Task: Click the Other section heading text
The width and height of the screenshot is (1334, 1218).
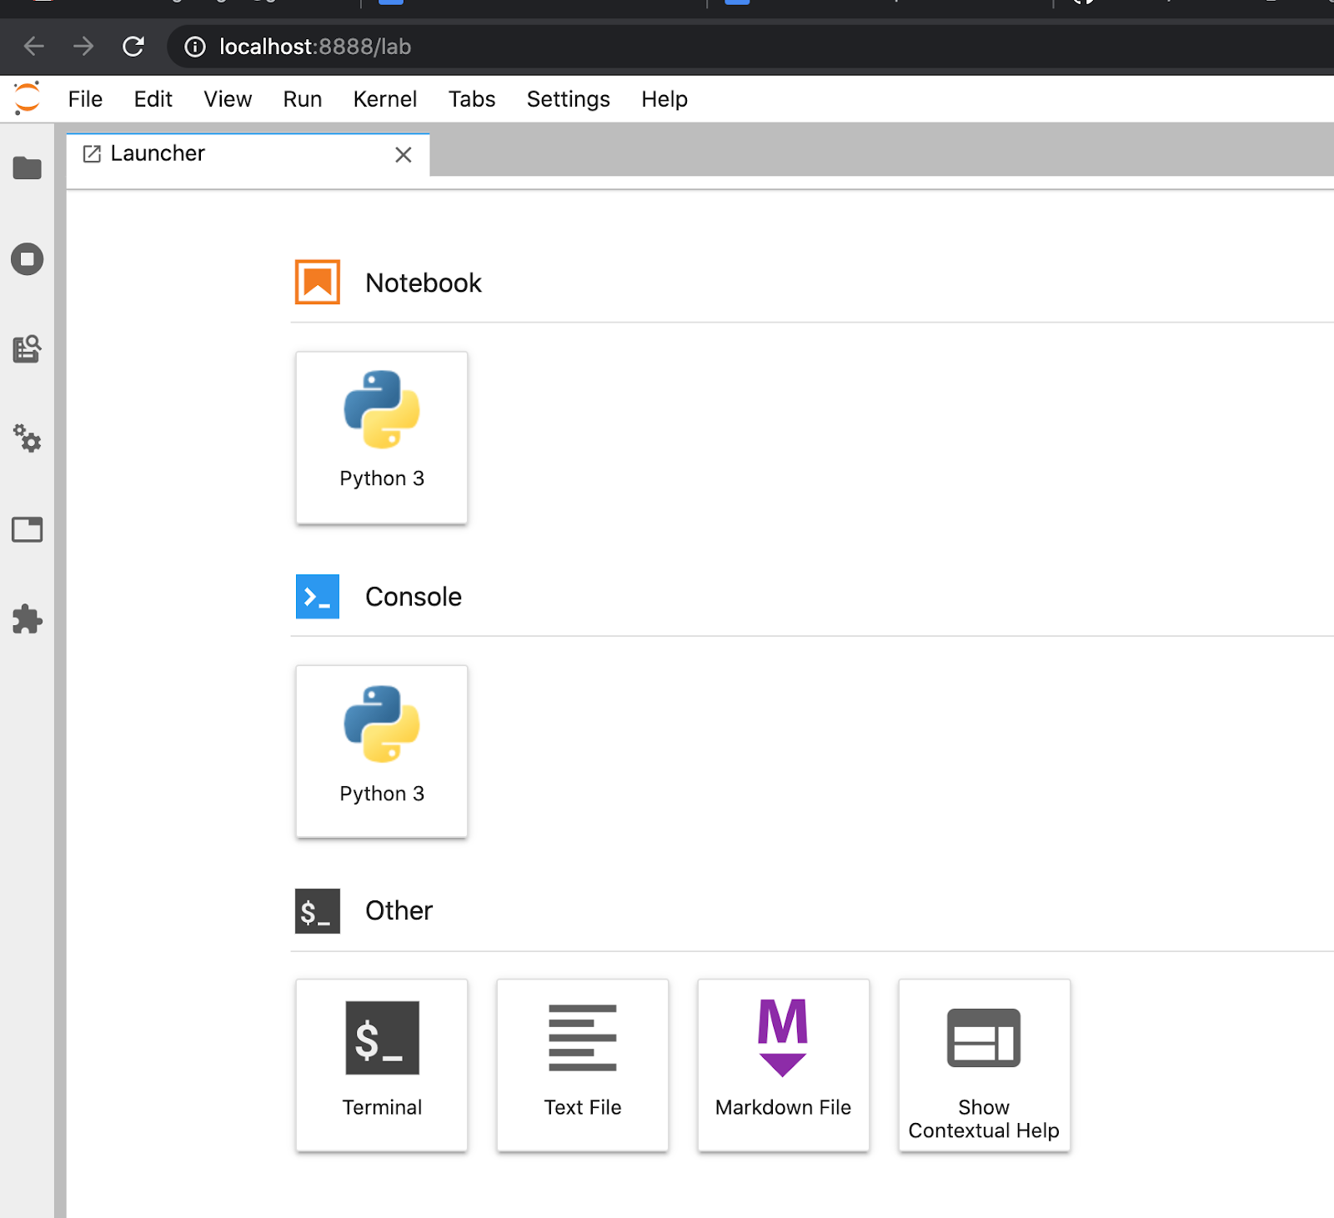Action: (x=399, y=910)
